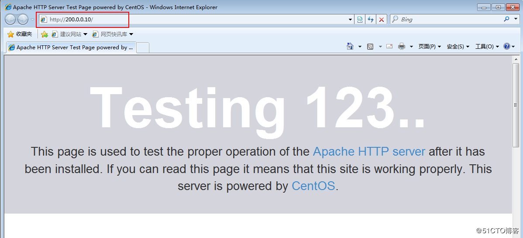The height and width of the screenshot is (238, 523).
Task: Go back with the Back arrow button
Action: (x=10, y=20)
